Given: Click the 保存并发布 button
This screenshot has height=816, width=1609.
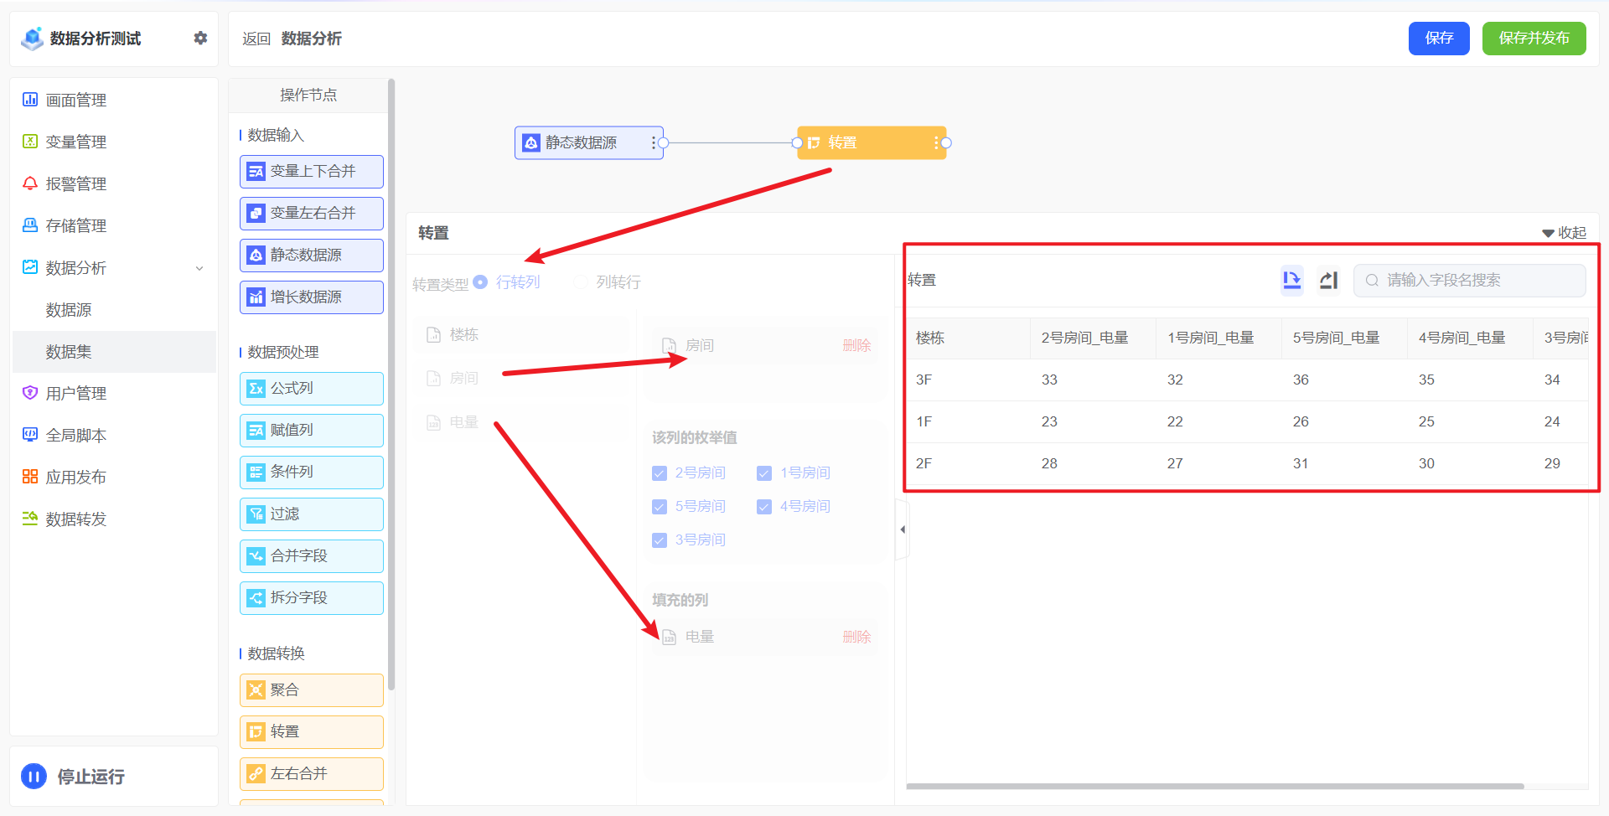Looking at the screenshot, I should 1534,39.
